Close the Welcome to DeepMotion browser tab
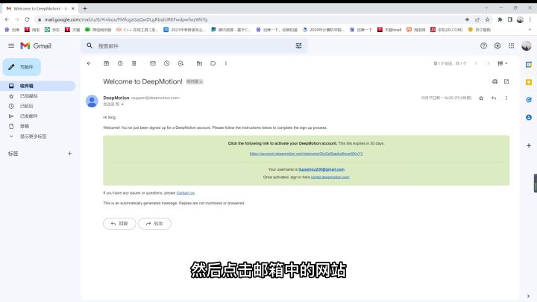The width and height of the screenshot is (537, 302). [73, 8]
